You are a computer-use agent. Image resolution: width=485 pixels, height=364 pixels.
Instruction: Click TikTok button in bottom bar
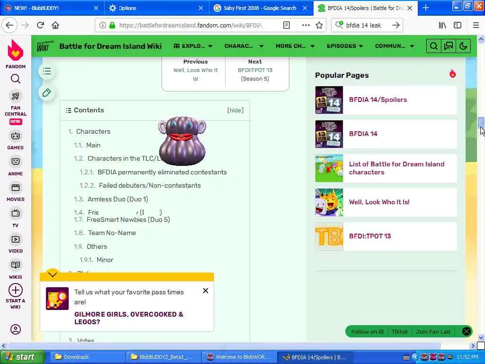point(400,332)
